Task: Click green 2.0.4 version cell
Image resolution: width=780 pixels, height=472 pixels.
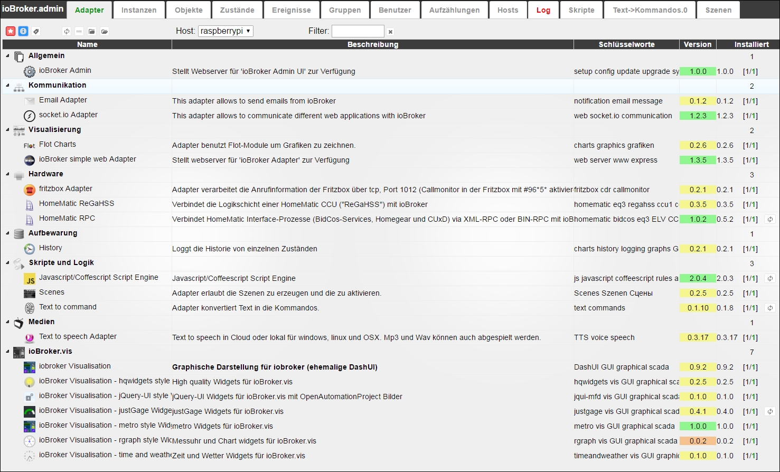Action: coord(698,278)
